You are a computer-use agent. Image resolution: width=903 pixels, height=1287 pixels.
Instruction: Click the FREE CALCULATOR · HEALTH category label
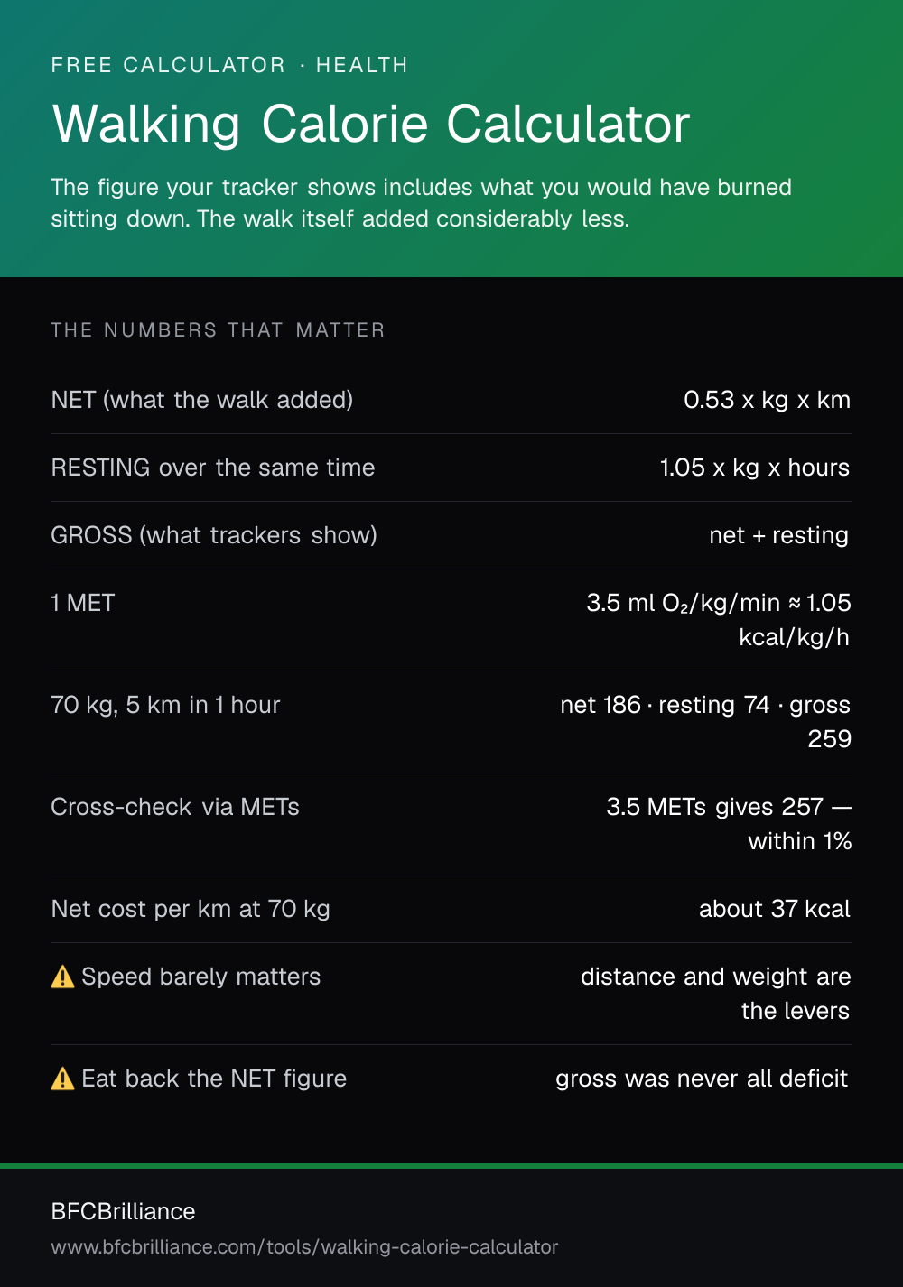(x=229, y=65)
